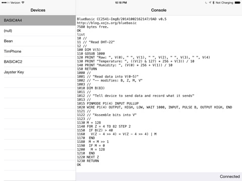242x181 pixels.
Task: Tap line 130 PRINT Temperature statement
Action: pyautogui.click(x=136, y=61)
